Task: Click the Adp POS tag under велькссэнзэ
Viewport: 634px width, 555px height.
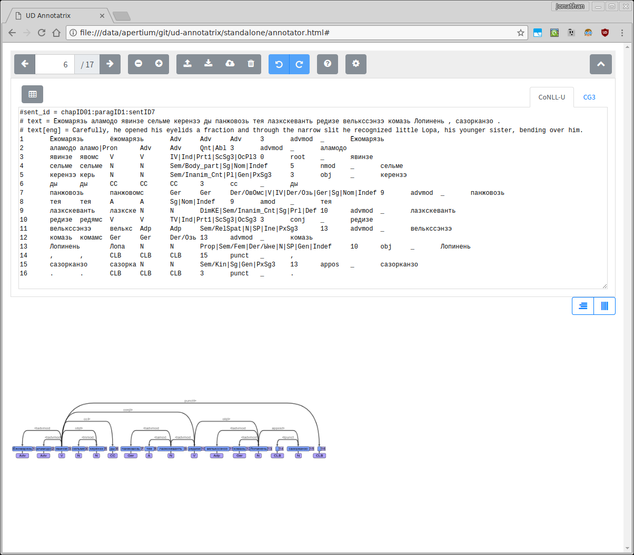Action: [x=216, y=455]
